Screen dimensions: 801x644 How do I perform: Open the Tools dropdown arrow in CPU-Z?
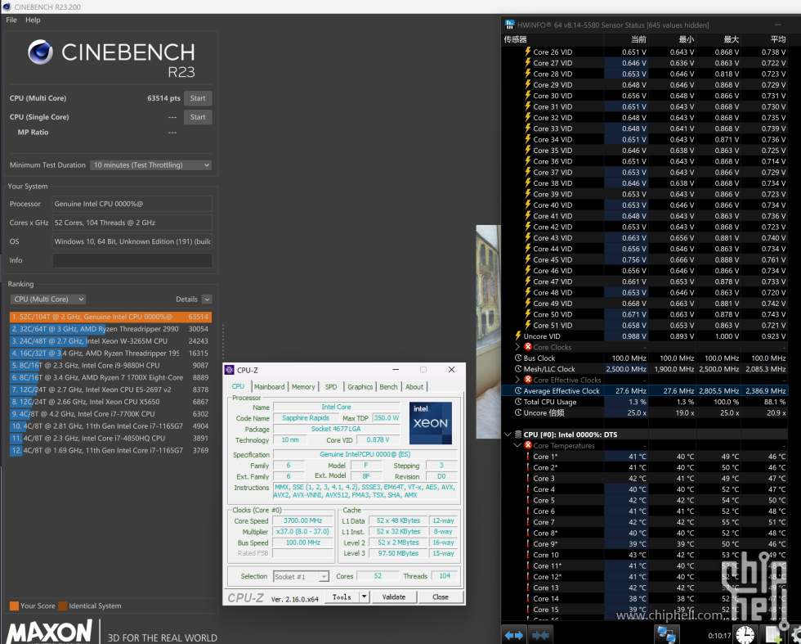coord(364,597)
